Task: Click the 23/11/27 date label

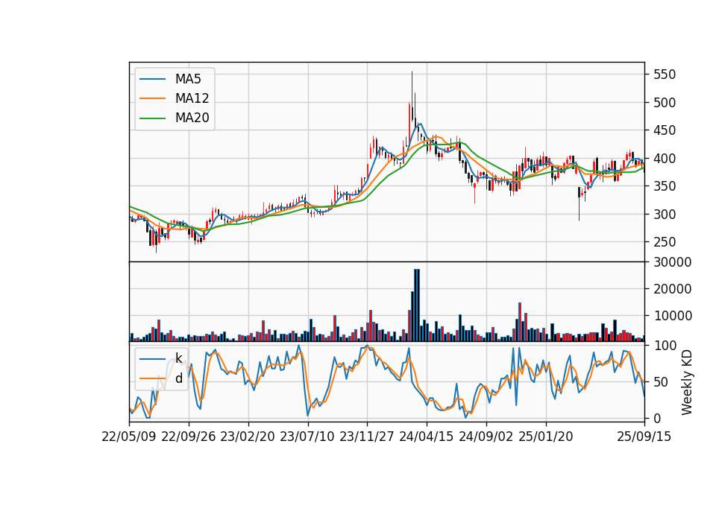Action: [x=367, y=437]
